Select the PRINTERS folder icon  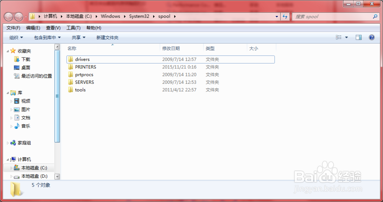(x=70, y=67)
